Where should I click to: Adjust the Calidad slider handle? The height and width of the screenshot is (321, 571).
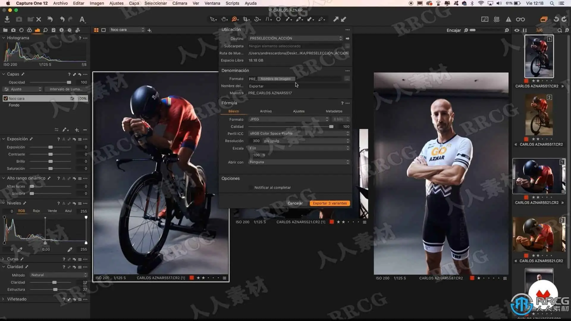(331, 127)
